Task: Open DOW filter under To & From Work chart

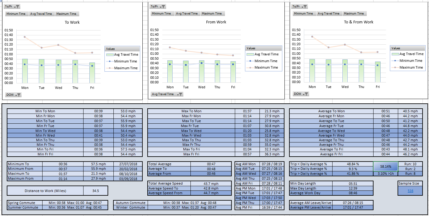Action: (x=306, y=94)
